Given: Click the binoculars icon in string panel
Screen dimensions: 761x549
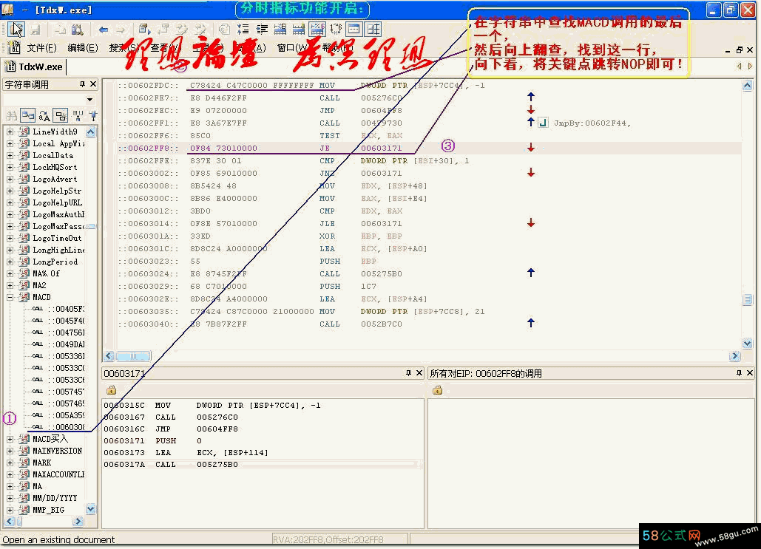Looking at the screenshot, I should coord(11,115).
